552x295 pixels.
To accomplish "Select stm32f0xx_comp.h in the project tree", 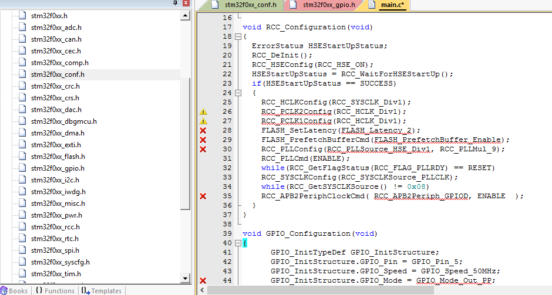I will click(x=60, y=63).
